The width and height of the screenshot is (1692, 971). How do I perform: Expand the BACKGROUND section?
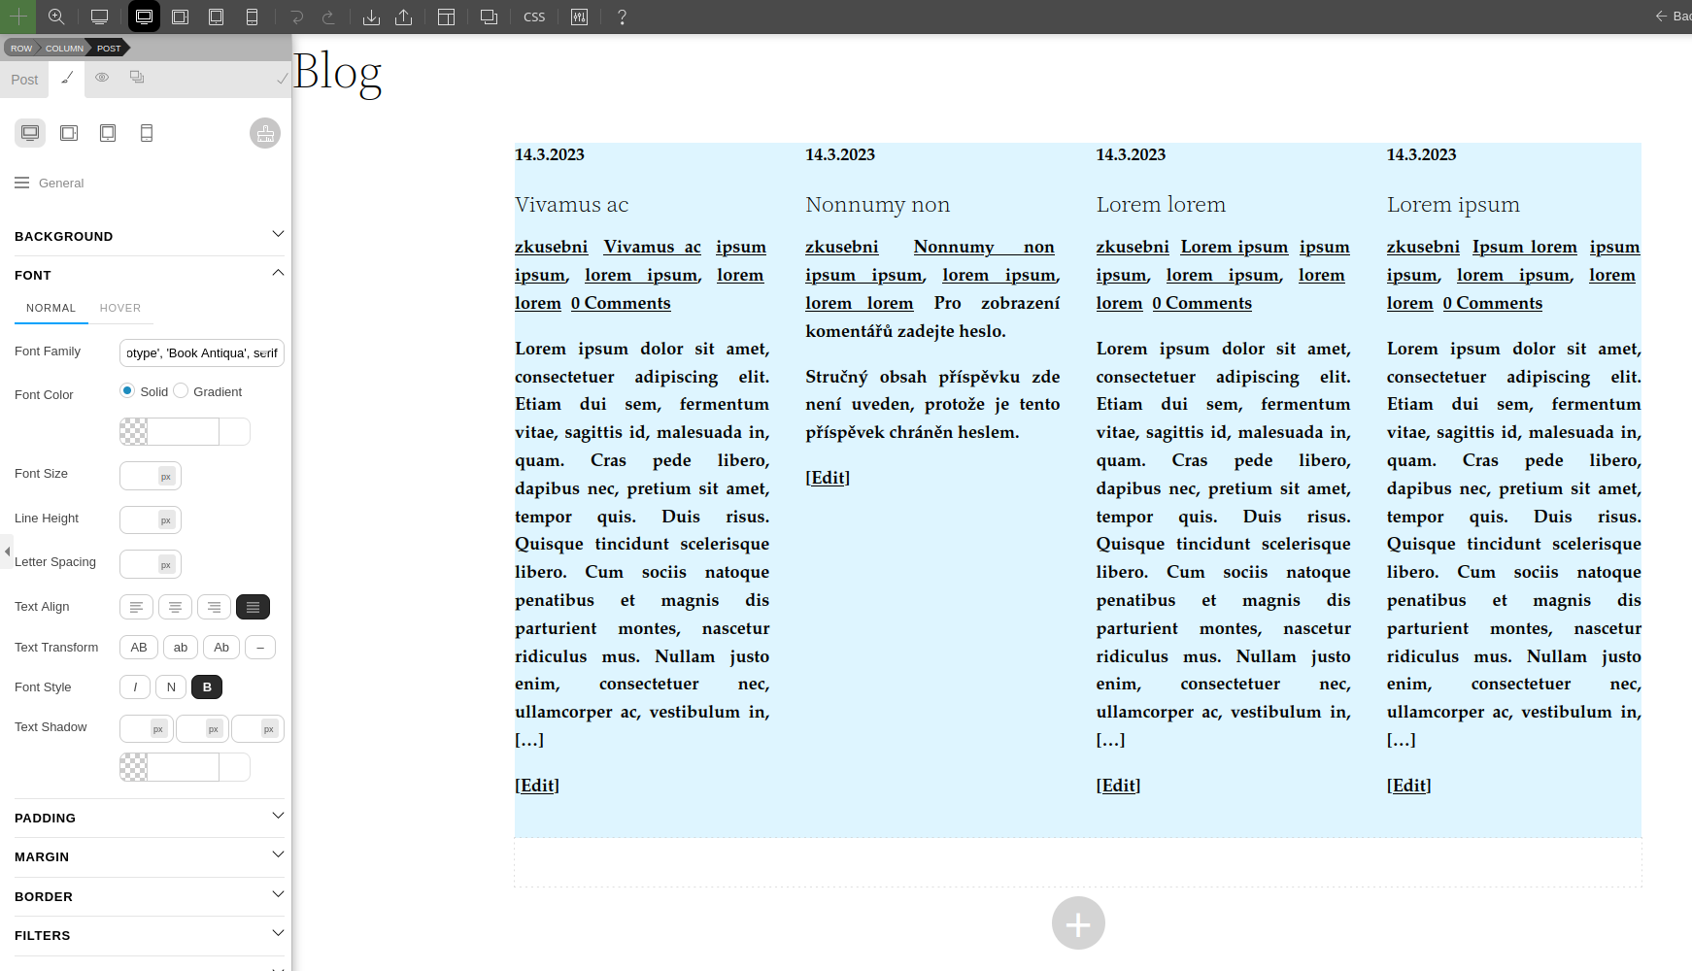(150, 236)
